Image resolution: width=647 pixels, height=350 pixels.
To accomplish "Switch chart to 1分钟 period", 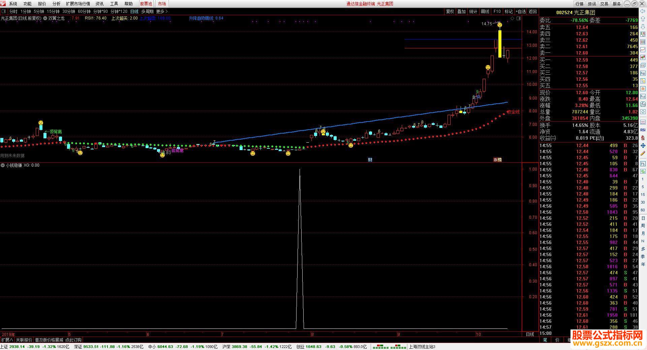I will [26, 11].
